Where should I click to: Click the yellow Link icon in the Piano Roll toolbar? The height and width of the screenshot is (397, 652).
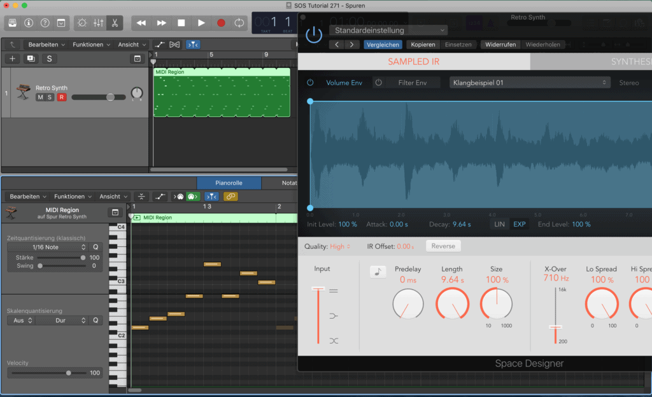click(x=230, y=197)
